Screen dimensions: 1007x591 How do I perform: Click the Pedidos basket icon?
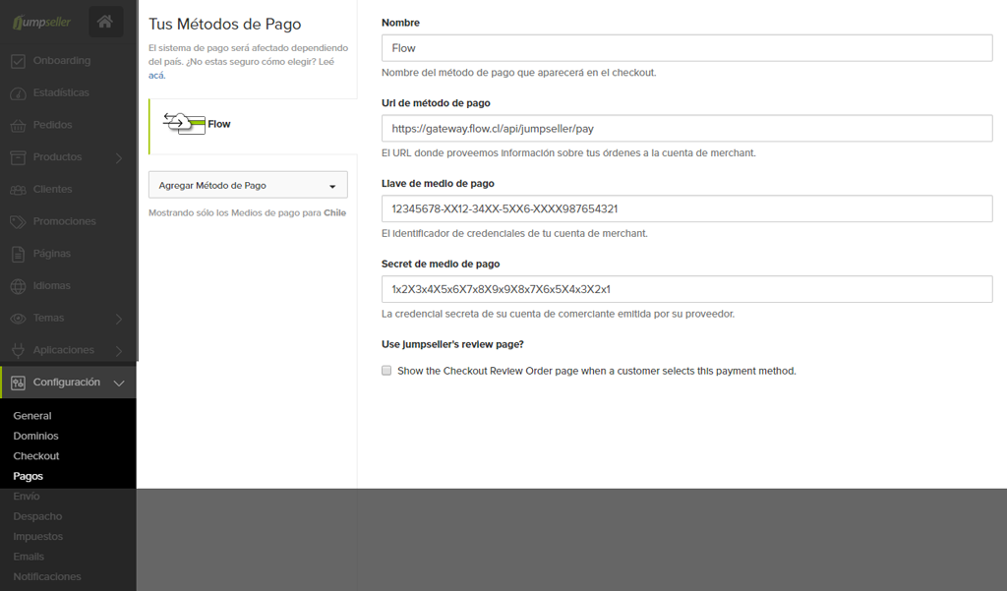[18, 125]
